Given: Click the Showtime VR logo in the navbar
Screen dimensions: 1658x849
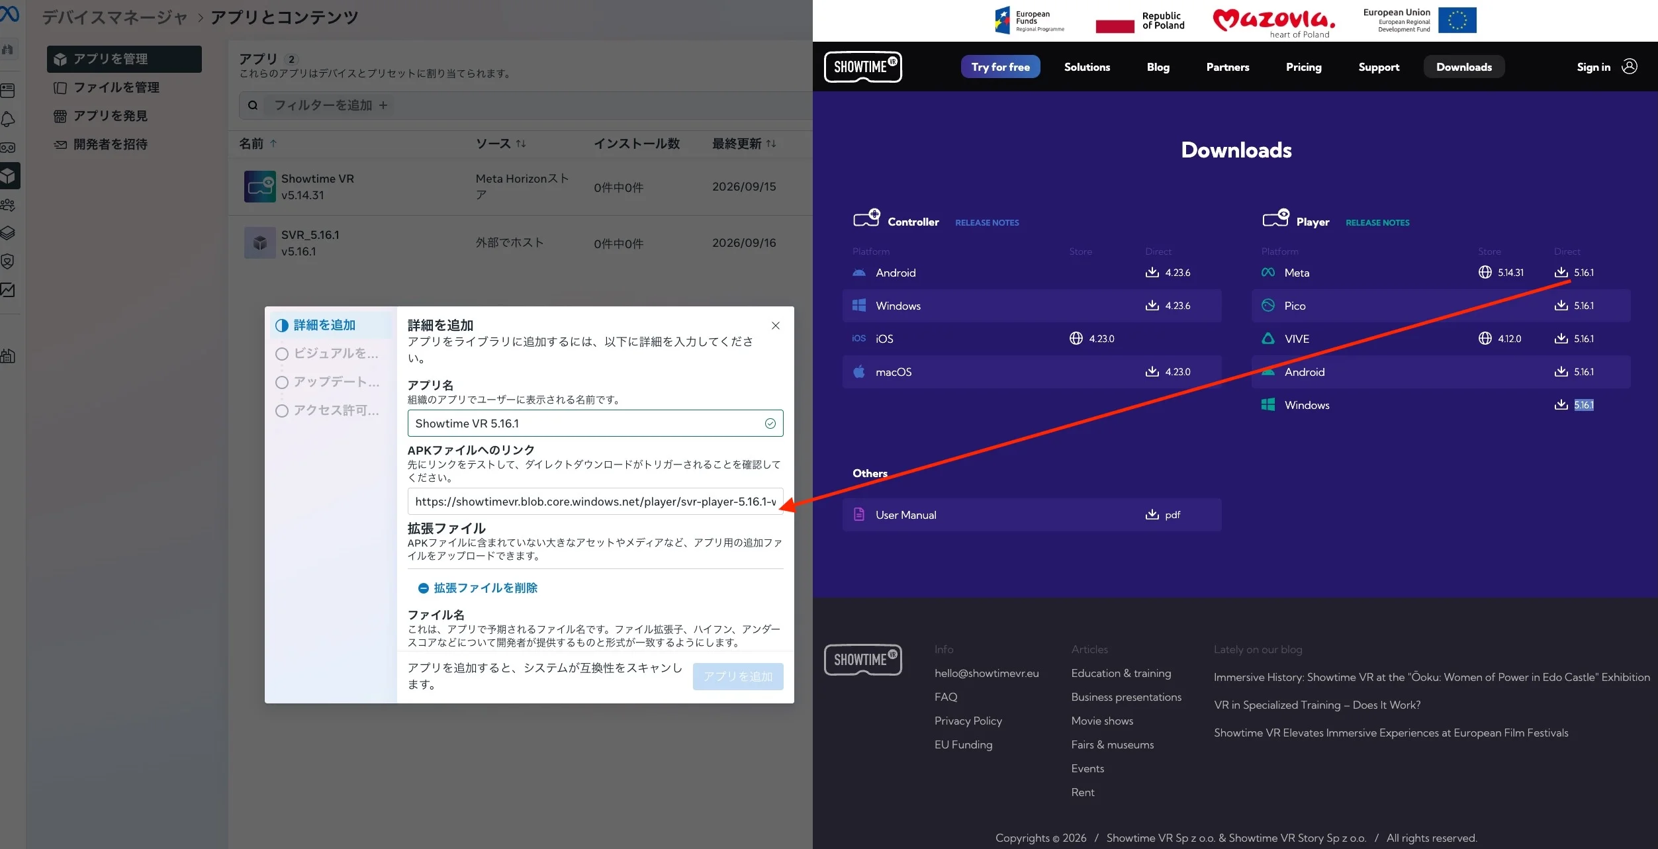Looking at the screenshot, I should pyautogui.click(x=862, y=67).
